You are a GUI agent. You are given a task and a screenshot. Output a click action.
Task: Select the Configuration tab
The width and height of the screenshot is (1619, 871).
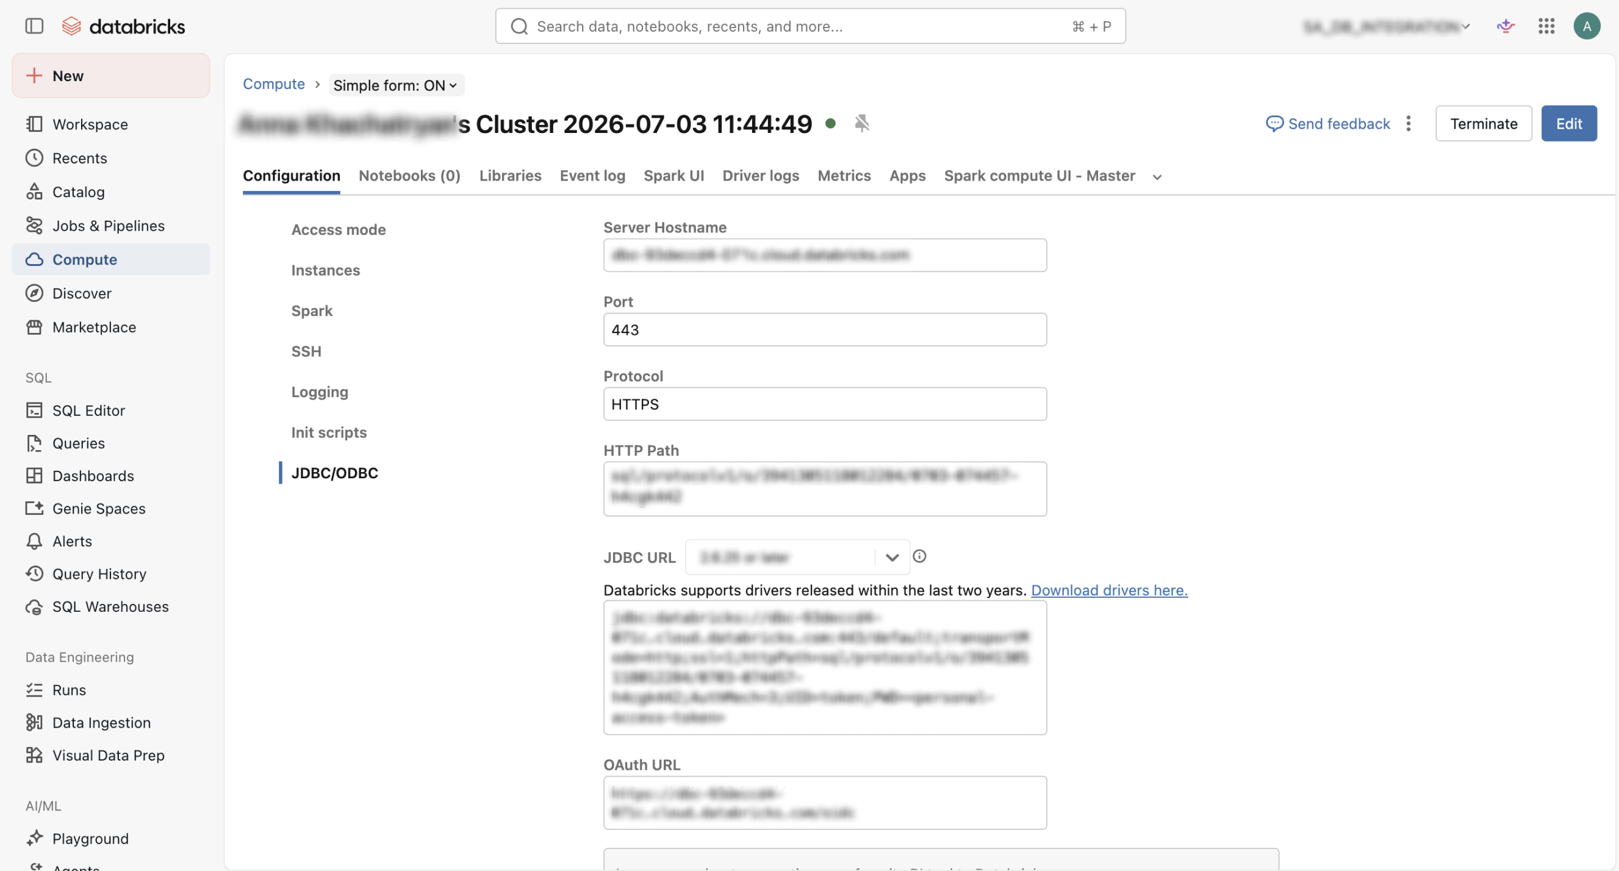292,175
